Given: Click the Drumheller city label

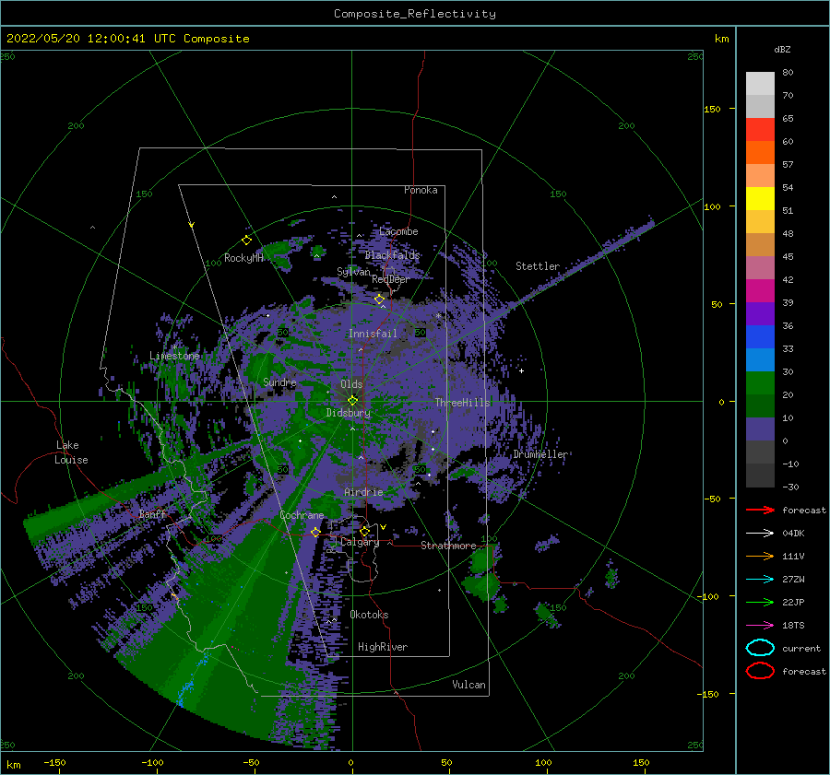Looking at the screenshot, I should 540,454.
